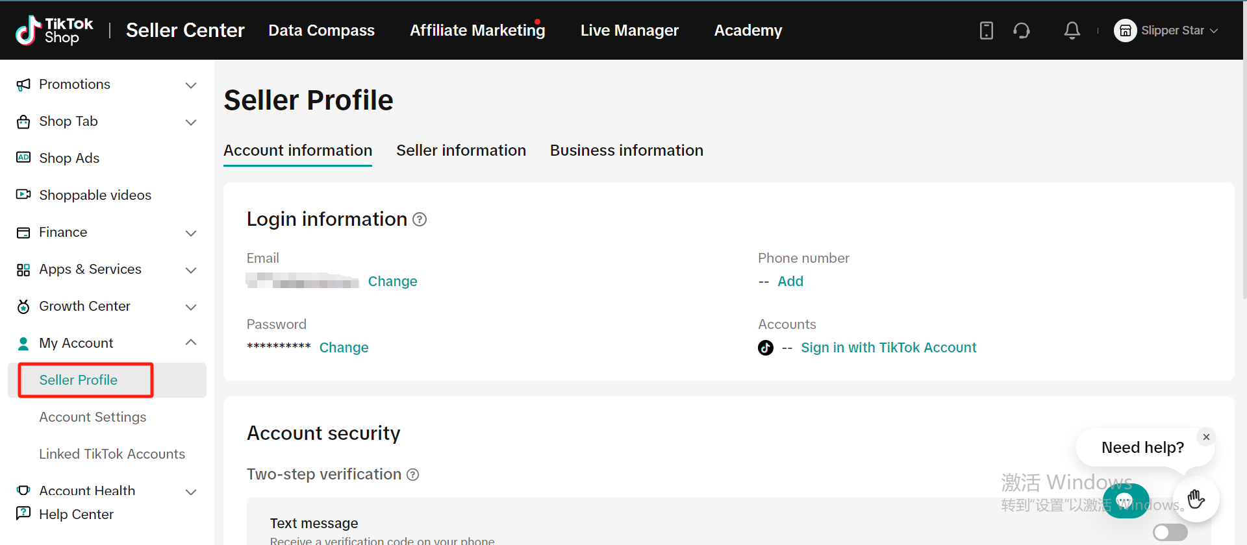
Task: Click the Login information help icon
Action: pos(420,220)
